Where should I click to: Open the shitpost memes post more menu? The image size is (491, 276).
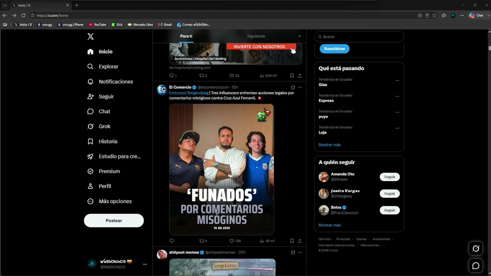tap(300, 253)
